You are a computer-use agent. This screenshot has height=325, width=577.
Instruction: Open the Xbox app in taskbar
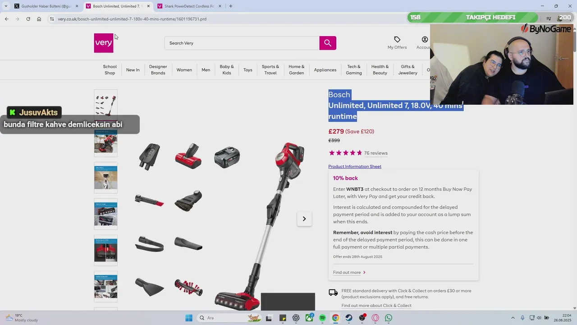309,318
